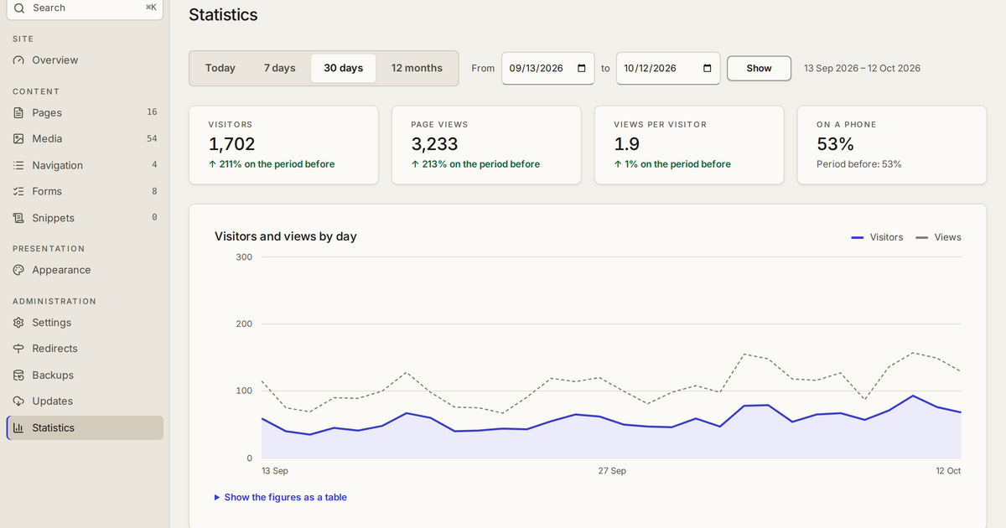Click the Updates cloud icon
The height and width of the screenshot is (528, 1006).
pos(19,401)
